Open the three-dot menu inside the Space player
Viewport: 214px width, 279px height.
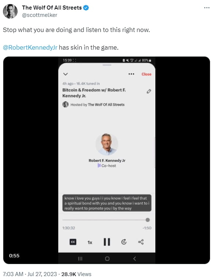(131, 74)
